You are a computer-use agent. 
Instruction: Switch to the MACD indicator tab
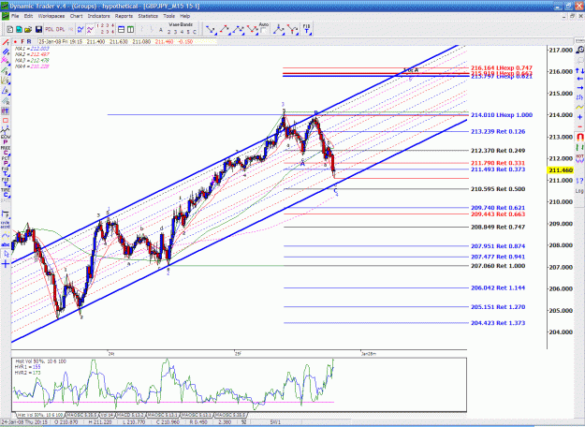click(x=130, y=415)
